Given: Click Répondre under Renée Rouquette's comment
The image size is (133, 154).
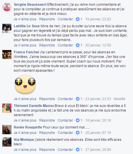Looking at the screenshot, I should (x=47, y=132).
